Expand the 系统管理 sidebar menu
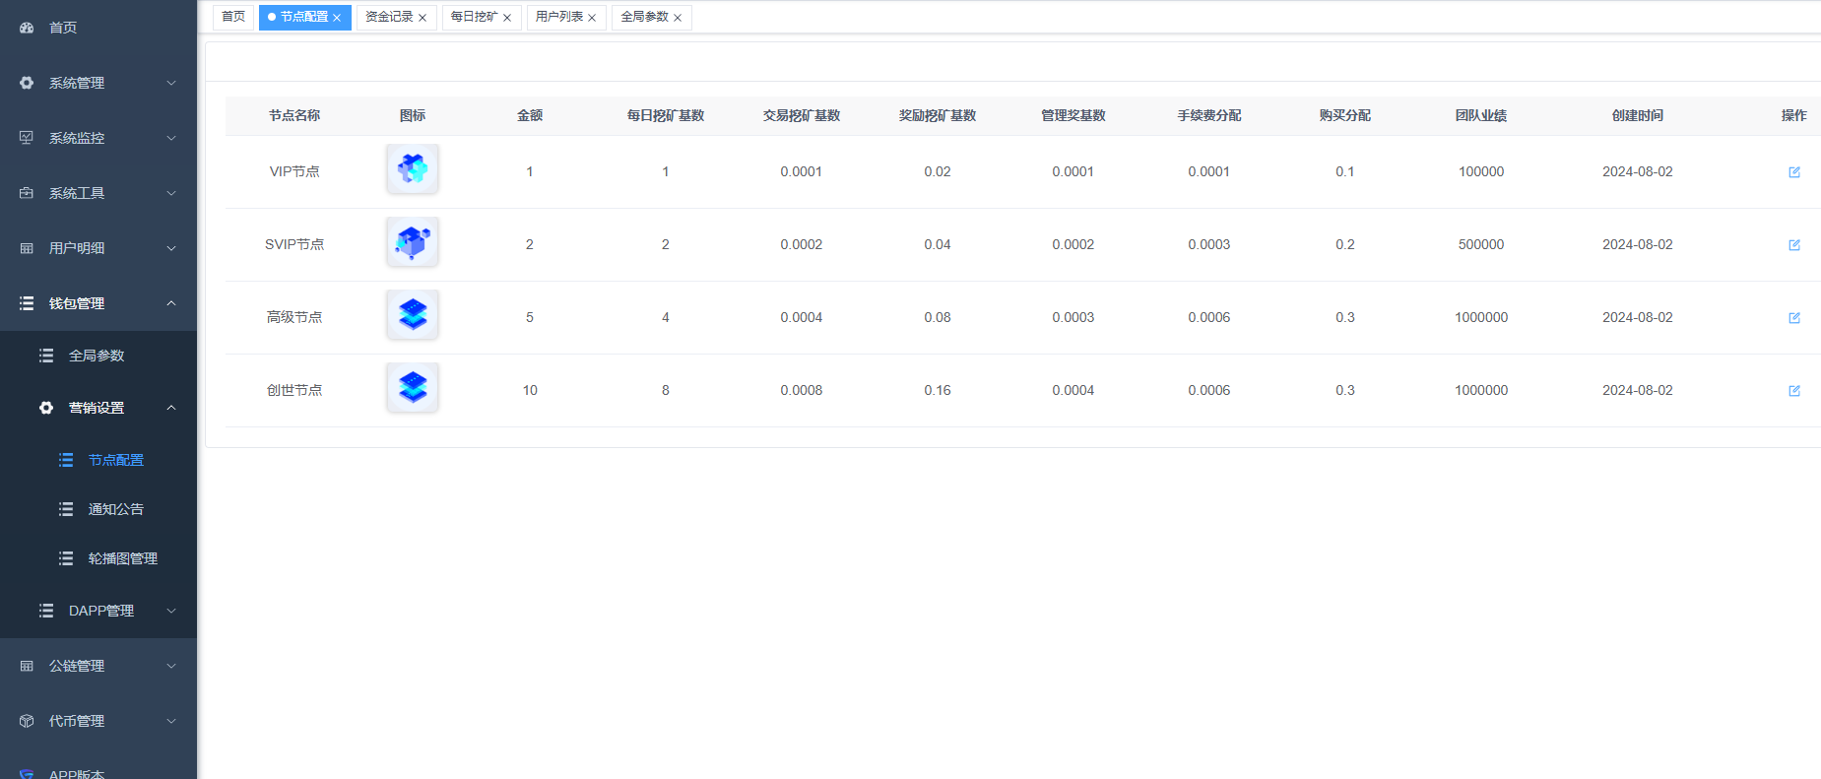Image resolution: width=1821 pixels, height=779 pixels. pyautogui.click(x=98, y=83)
